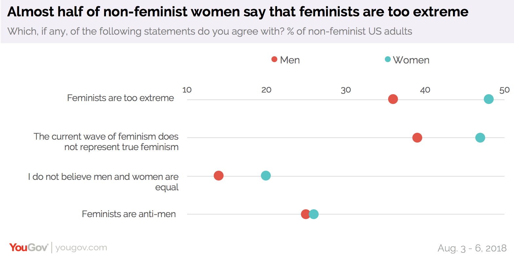Click Women's dot on 'true feminism' row
Viewport: 514px width, 259px height.
click(480, 138)
